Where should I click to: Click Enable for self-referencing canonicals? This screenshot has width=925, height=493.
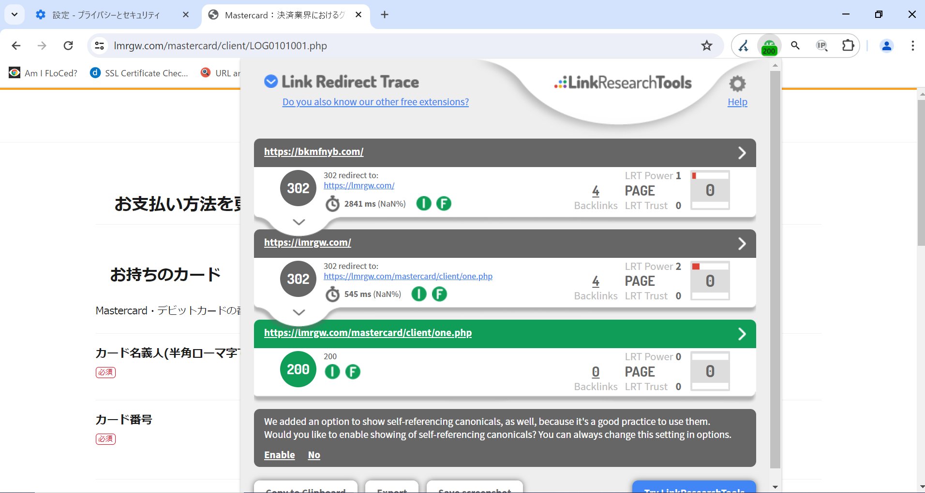coord(279,455)
